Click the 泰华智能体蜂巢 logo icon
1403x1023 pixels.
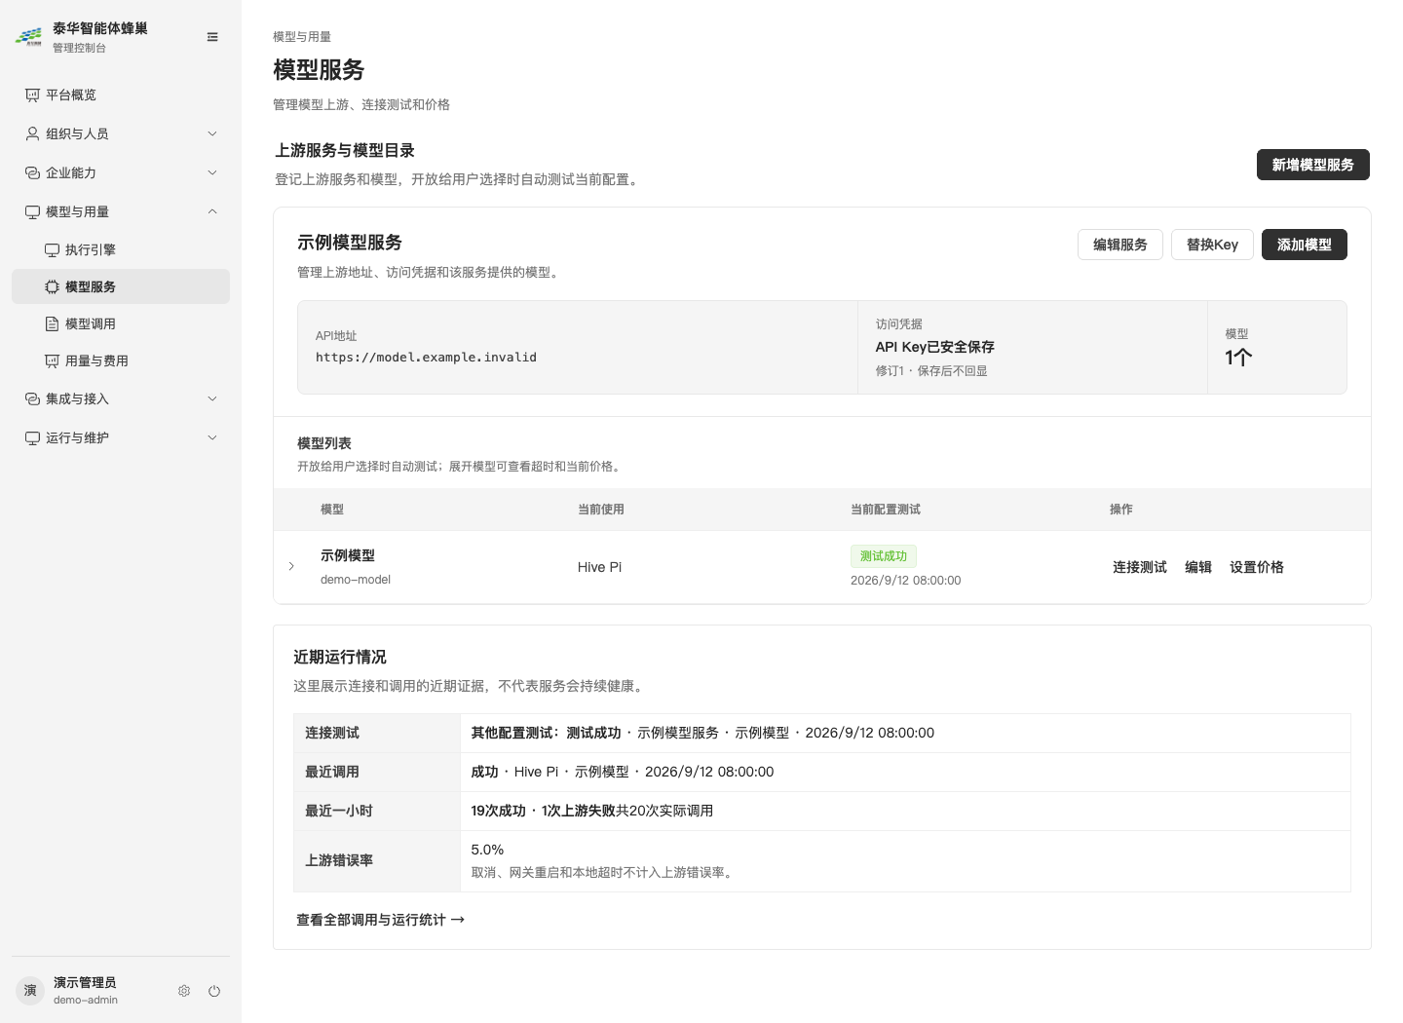tap(28, 37)
